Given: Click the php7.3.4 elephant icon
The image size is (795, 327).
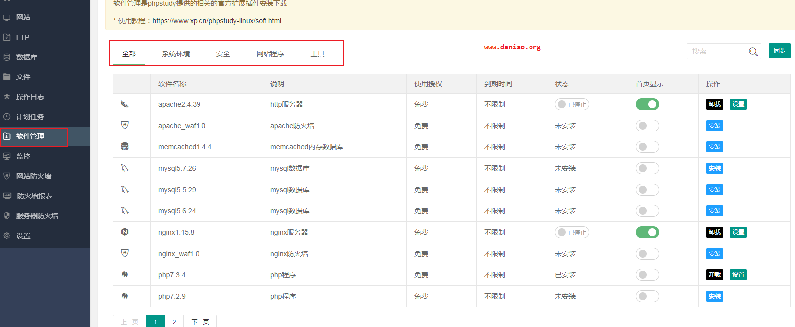Looking at the screenshot, I should (125, 274).
